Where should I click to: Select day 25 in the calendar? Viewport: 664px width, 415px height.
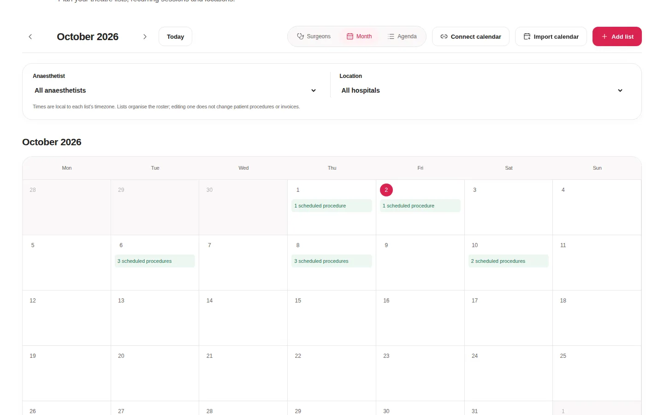(563, 356)
